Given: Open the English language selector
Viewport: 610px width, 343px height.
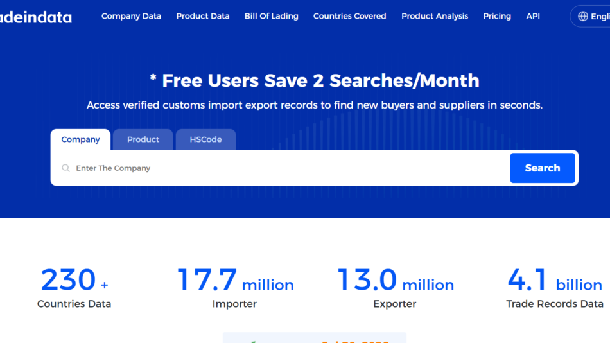Looking at the screenshot, I should pos(590,16).
